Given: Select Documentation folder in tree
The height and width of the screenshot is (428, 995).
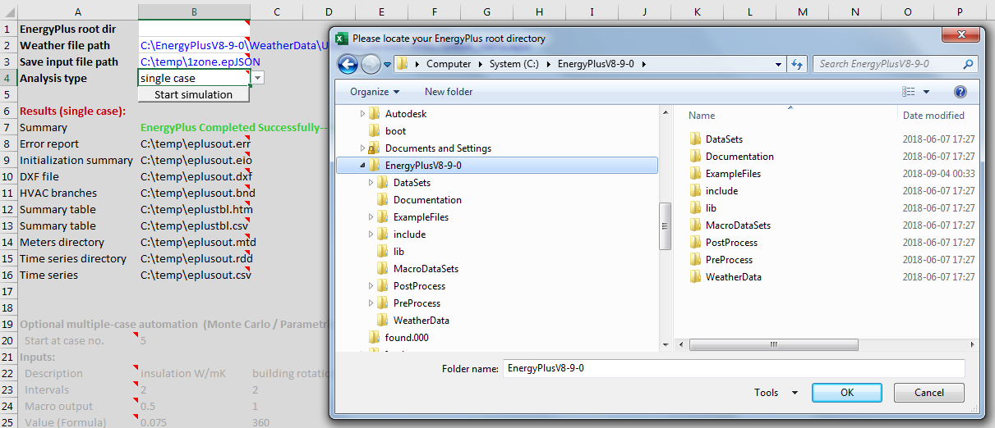Looking at the screenshot, I should point(427,200).
